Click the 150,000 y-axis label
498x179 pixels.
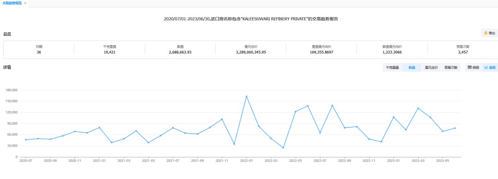12,101
